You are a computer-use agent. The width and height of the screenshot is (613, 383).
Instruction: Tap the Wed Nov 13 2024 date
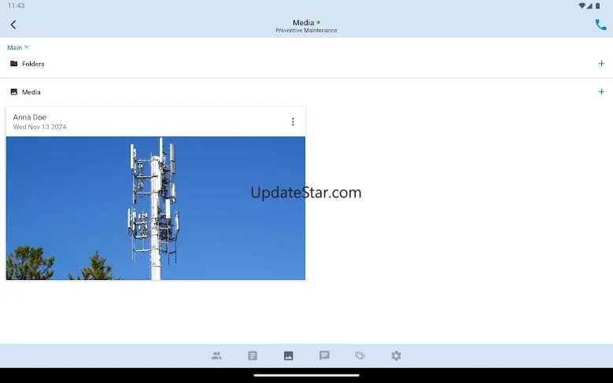pos(39,127)
